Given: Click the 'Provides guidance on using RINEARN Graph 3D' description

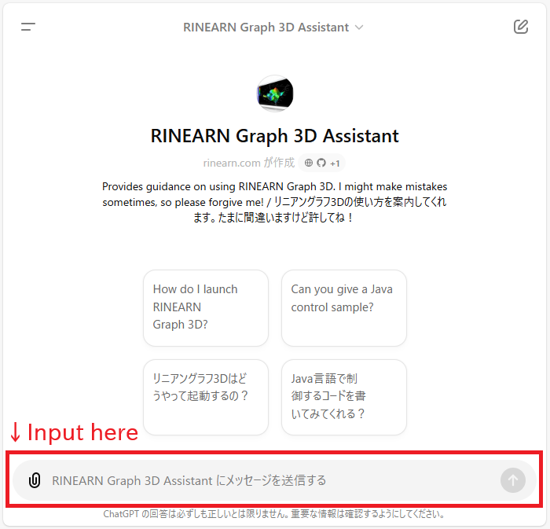Looking at the screenshot, I should [x=275, y=202].
